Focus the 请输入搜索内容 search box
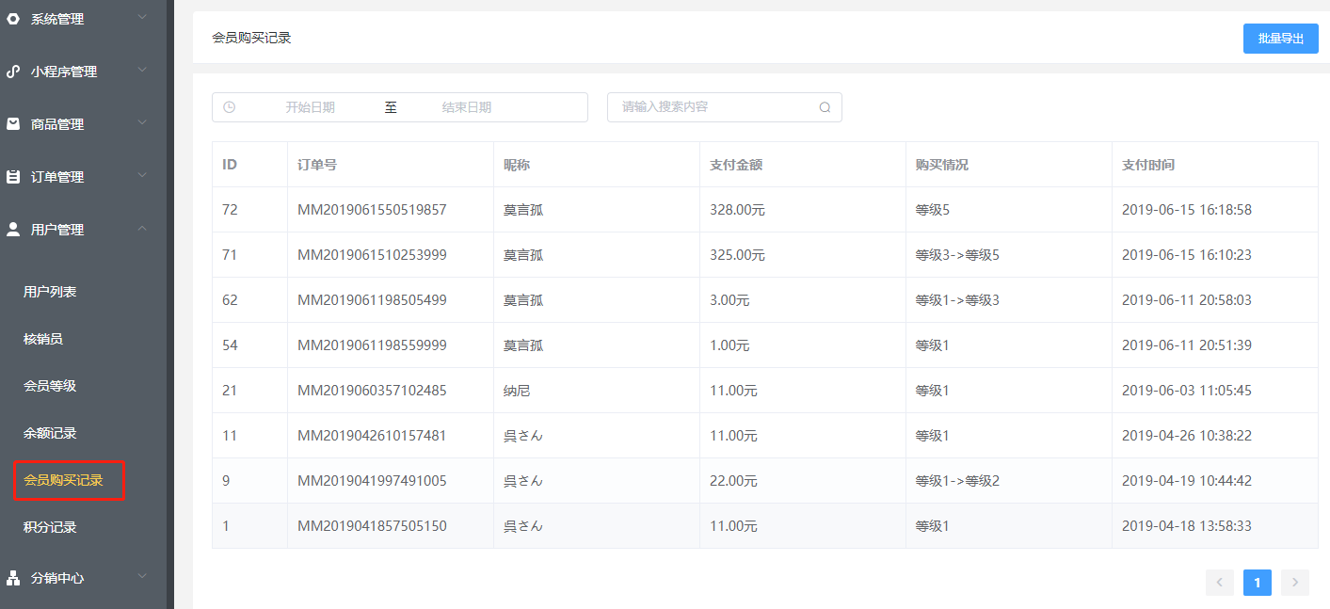The width and height of the screenshot is (1330, 609). click(724, 107)
